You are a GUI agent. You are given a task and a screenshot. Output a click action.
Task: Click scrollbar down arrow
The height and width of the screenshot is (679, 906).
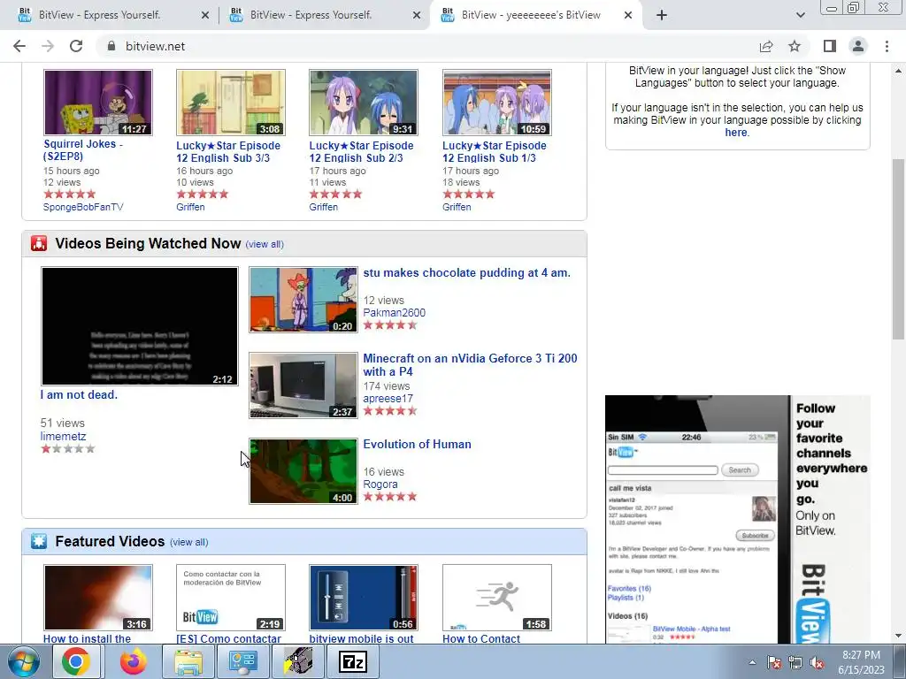898,636
